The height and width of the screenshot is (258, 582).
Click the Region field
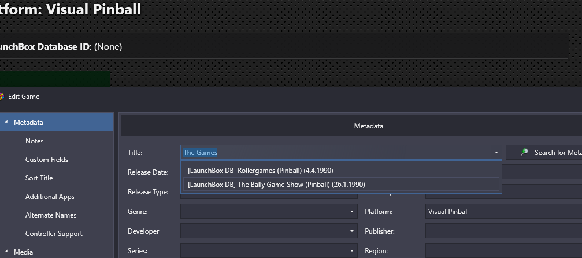click(x=503, y=251)
